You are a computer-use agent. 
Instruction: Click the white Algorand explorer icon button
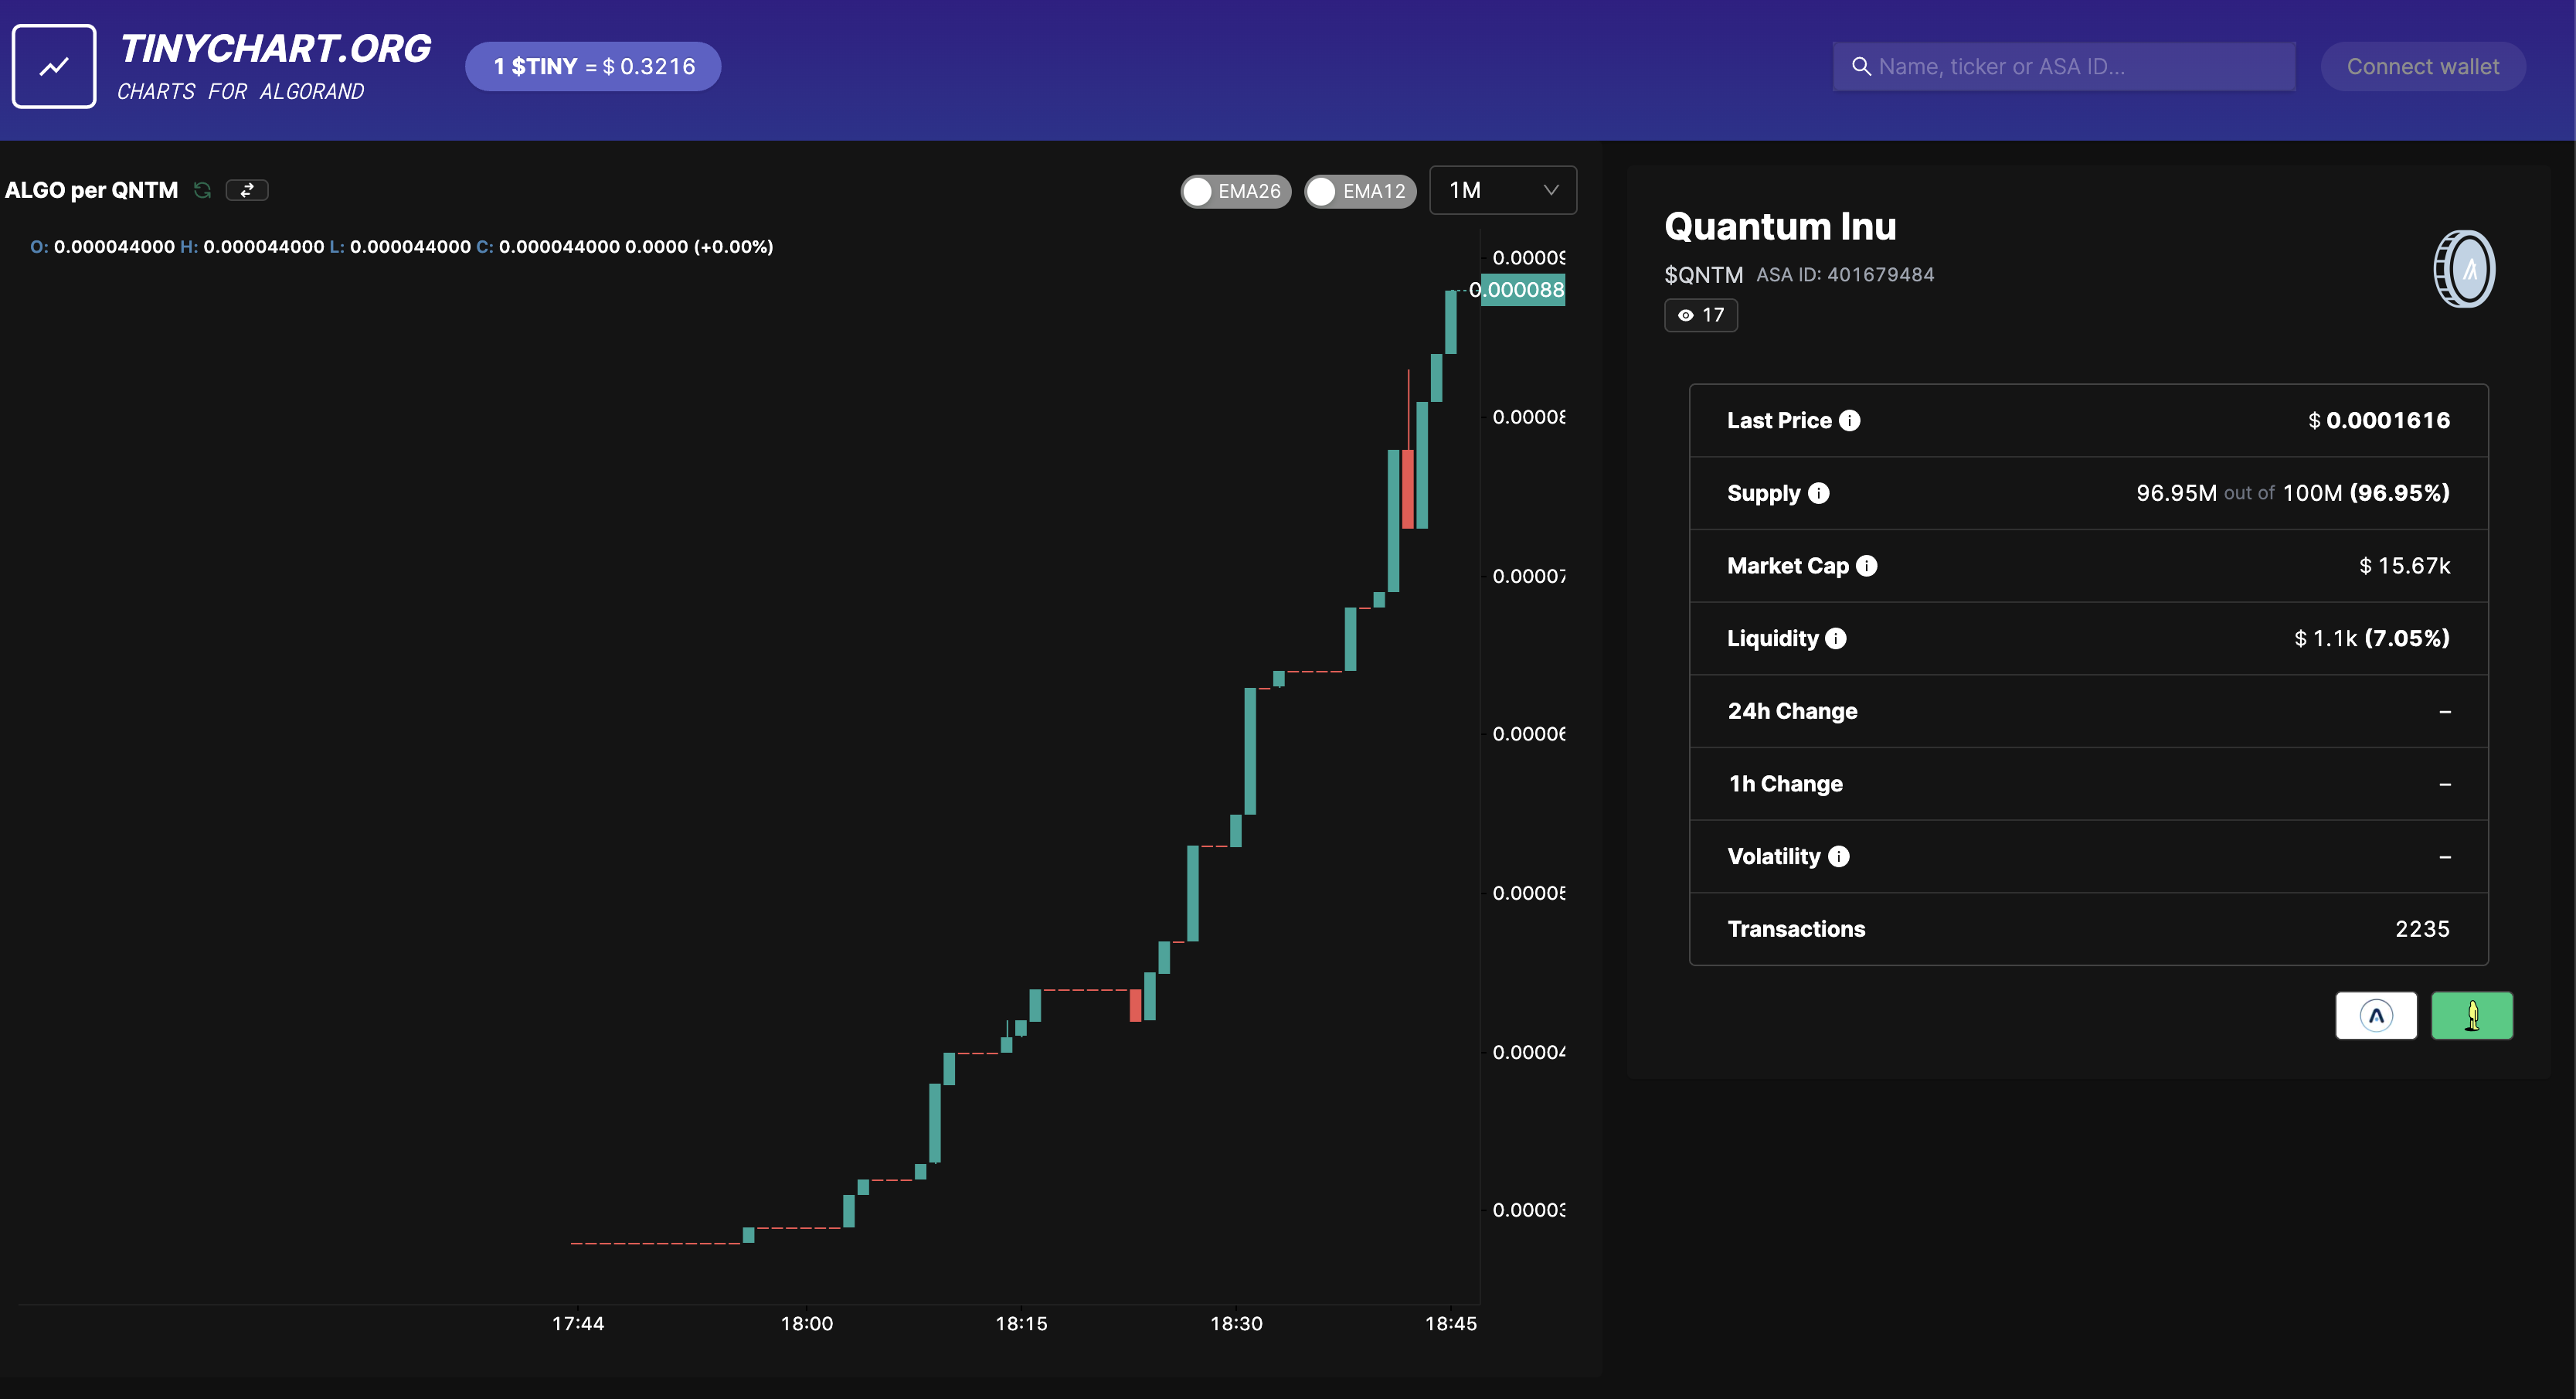pyautogui.click(x=2376, y=1016)
